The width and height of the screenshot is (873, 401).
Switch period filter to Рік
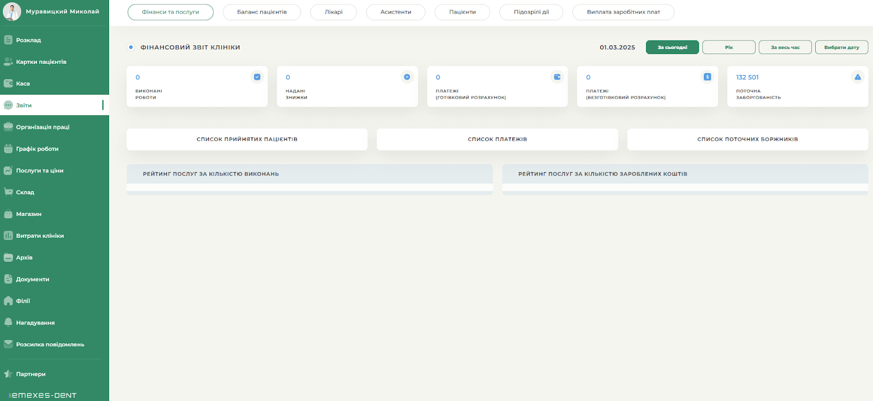click(728, 47)
